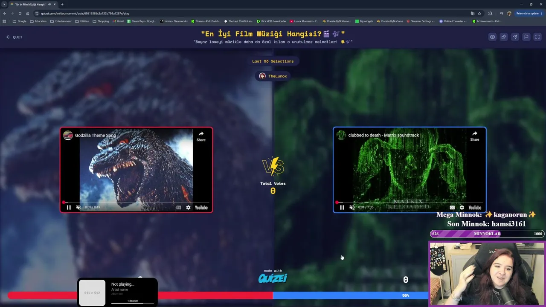
Task: Open the media control icon in toolbar
Action: [x=501, y=13]
